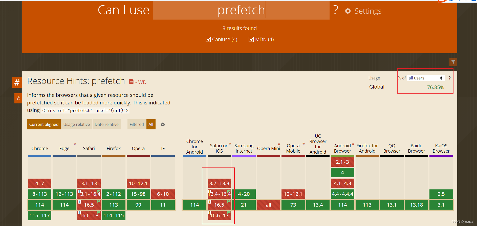Open the Settings gear icon
This screenshot has height=226, width=477.
(348, 11)
